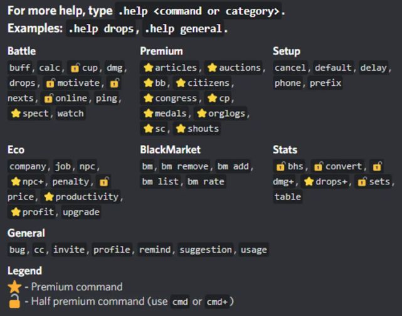
Task: Click the suggestion command under General
Action: click(x=206, y=250)
